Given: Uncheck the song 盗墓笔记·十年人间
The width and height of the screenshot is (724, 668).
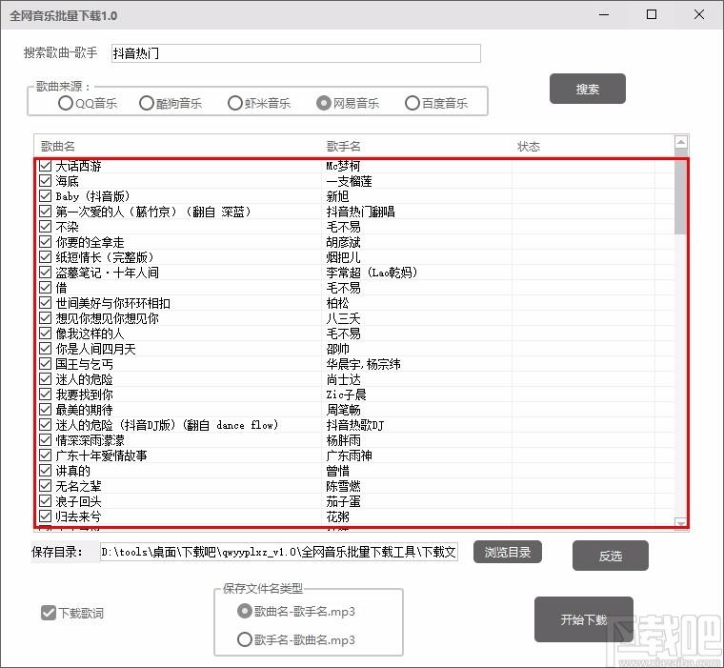Looking at the screenshot, I should click(46, 273).
